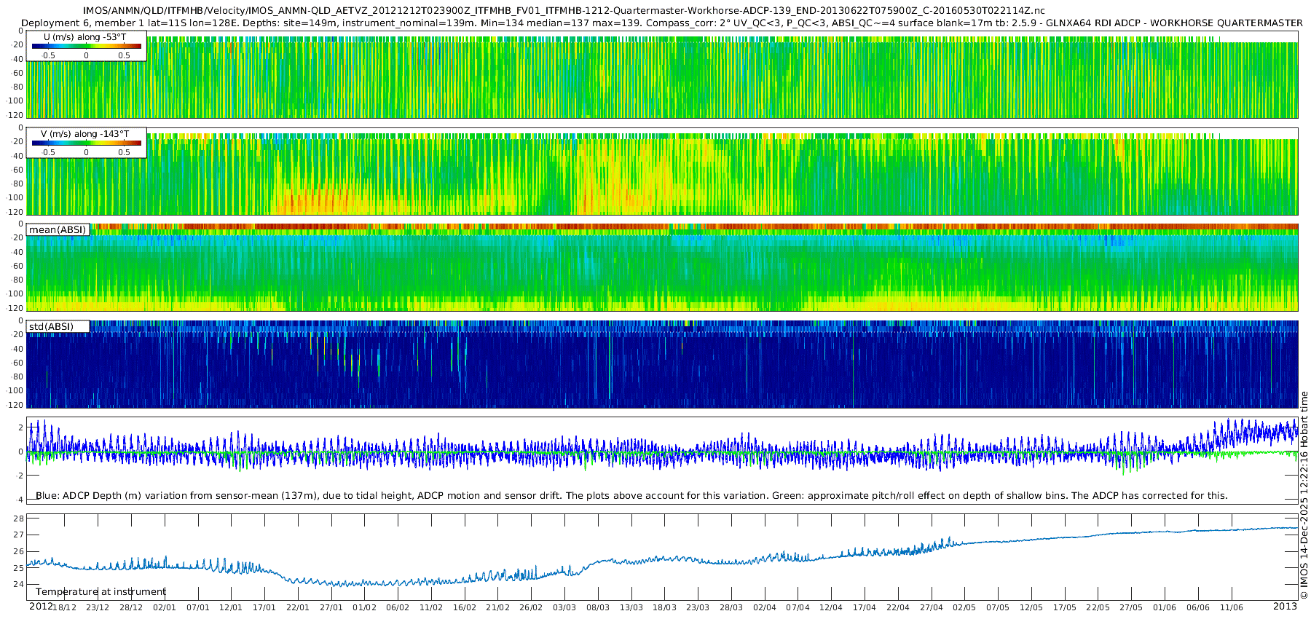
Task: Click the 22/01 date tick label
Action: tap(297, 607)
